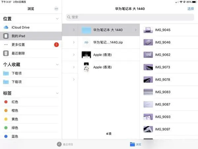Click chevron left of the folder row
The width and height of the screenshot is (198, 149).
[74, 30]
